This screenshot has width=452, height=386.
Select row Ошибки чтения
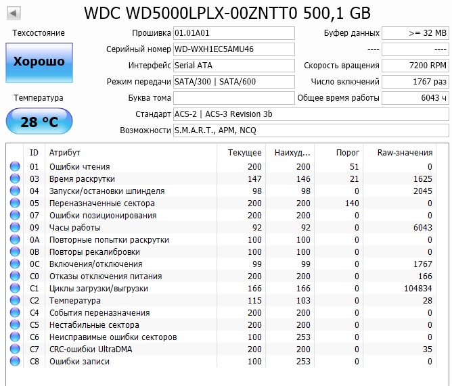click(x=221, y=166)
